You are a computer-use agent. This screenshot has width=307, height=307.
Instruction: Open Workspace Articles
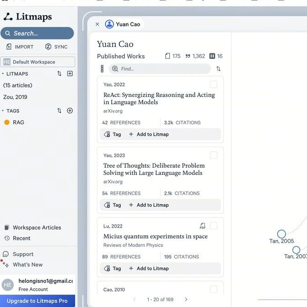pyautogui.click(x=37, y=228)
